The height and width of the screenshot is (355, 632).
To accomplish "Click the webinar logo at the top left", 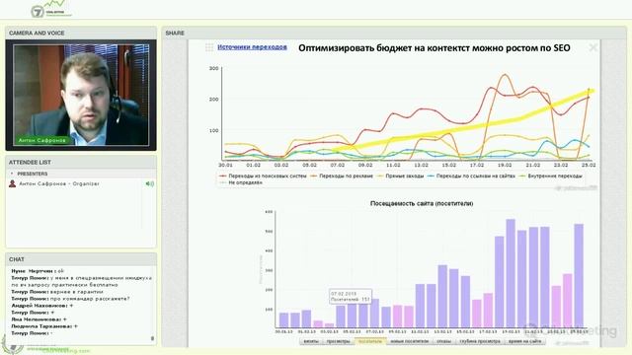I will coord(50,9).
